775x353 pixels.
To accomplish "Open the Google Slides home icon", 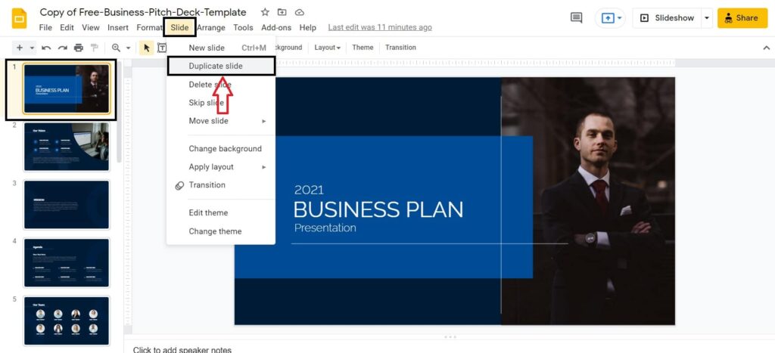I will click(x=19, y=18).
